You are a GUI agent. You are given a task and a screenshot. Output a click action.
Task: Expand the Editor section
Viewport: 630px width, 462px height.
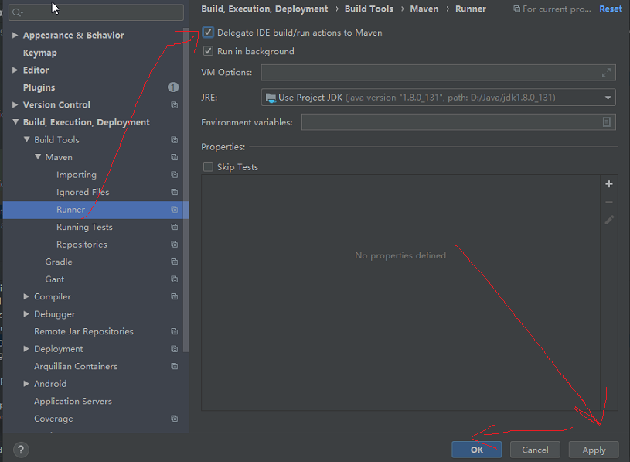pyautogui.click(x=15, y=70)
